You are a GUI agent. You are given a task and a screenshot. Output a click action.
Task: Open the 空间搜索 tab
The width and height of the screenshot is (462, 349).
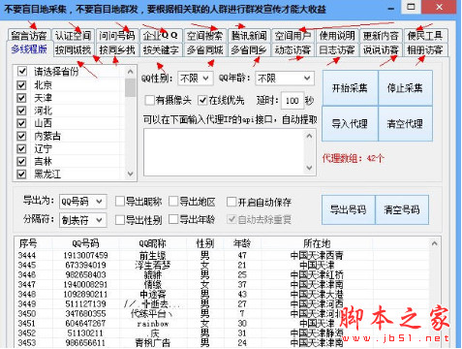click(204, 35)
